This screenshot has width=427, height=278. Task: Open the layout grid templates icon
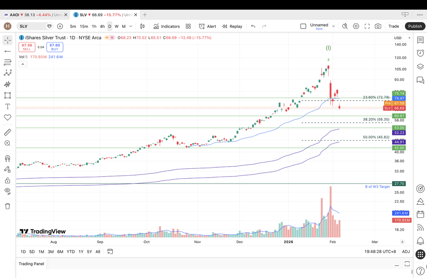[188, 26]
